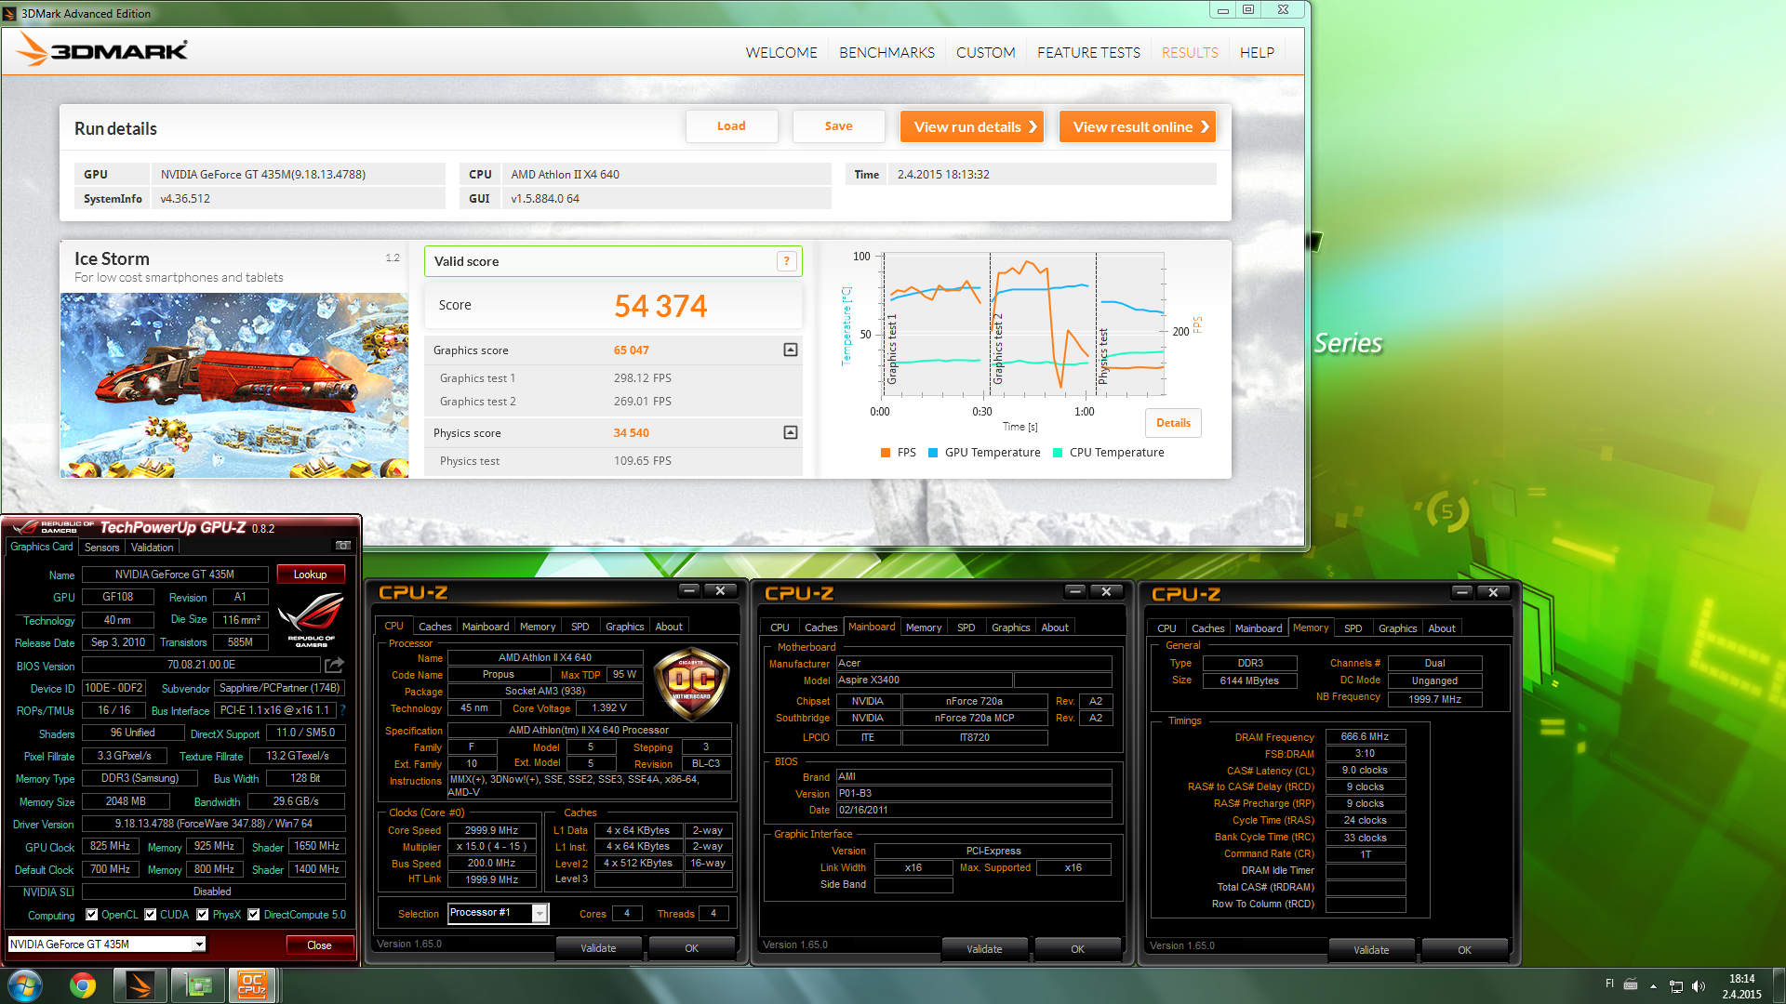The image size is (1786, 1004).
Task: Open the Windows Start orb
Action: (x=25, y=984)
